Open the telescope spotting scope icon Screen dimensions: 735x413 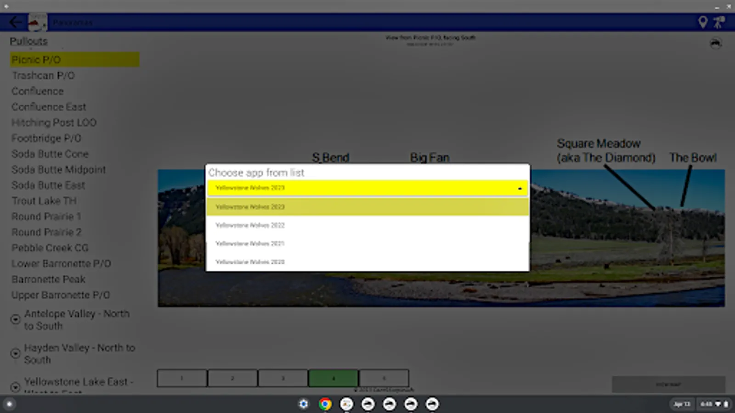(719, 22)
